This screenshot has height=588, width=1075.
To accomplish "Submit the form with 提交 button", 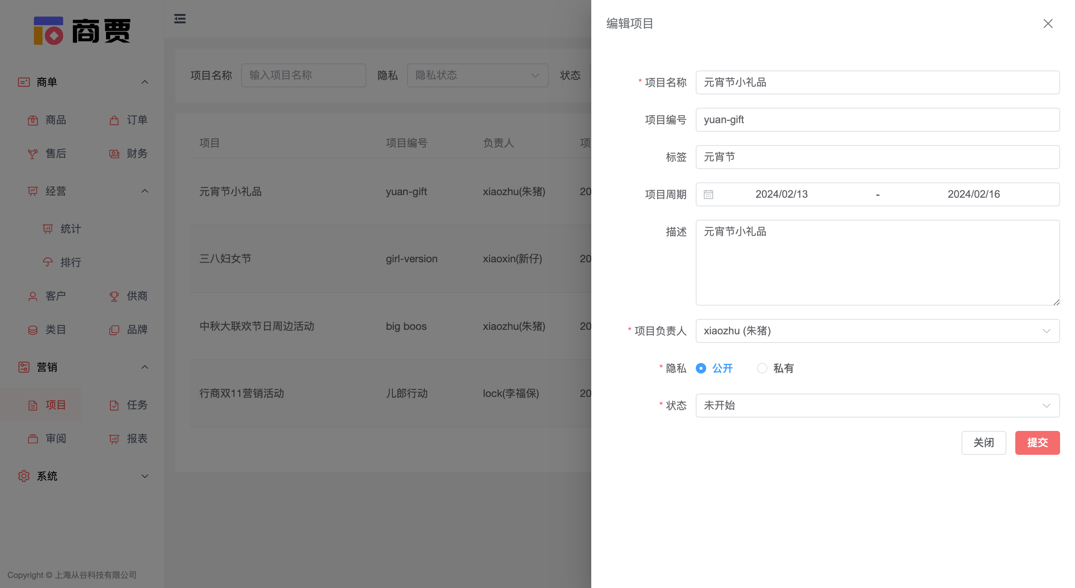I will point(1037,442).
